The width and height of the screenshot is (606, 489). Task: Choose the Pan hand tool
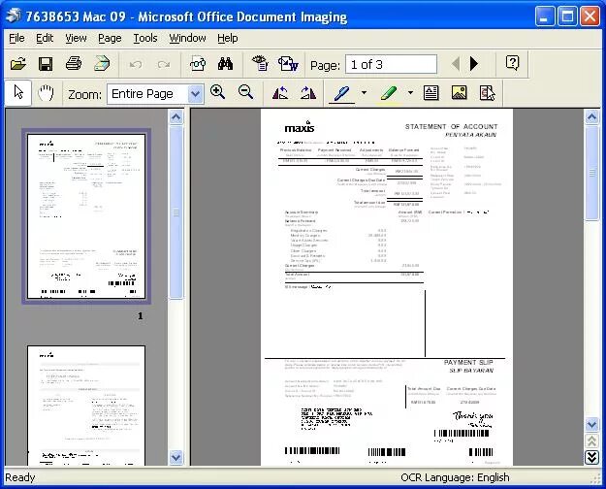[x=46, y=93]
